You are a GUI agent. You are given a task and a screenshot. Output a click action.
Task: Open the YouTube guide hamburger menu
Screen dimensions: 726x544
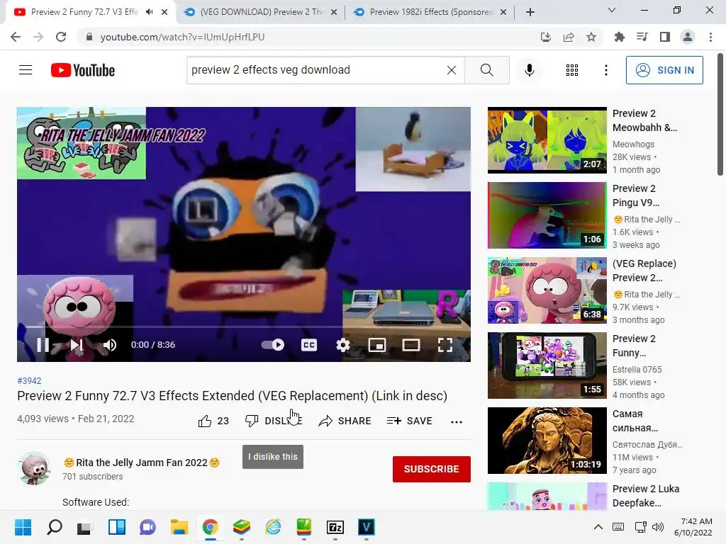point(26,70)
